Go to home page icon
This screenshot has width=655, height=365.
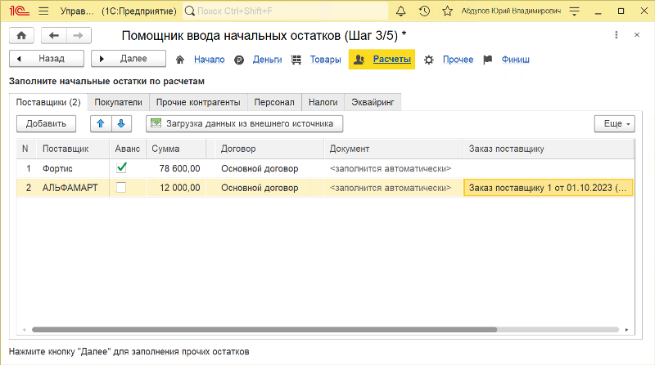click(x=21, y=36)
